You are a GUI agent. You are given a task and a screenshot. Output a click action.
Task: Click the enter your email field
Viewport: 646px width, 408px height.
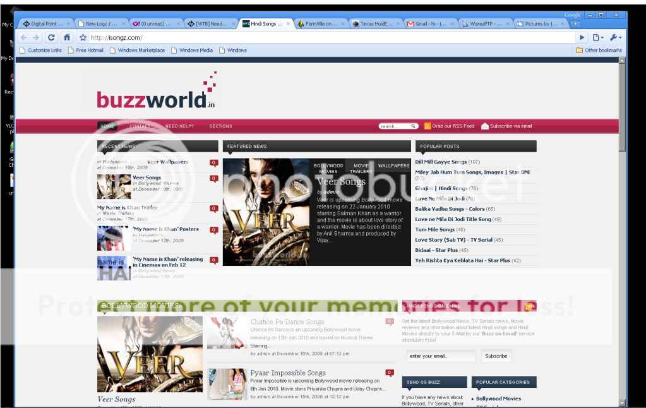pyautogui.click(x=441, y=356)
